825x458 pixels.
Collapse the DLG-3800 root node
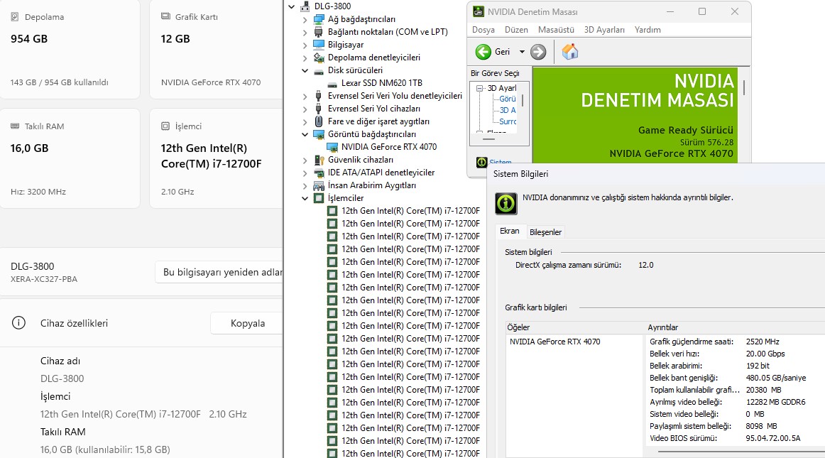tap(292, 7)
